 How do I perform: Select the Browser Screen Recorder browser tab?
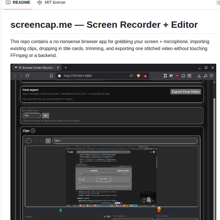(x=37, y=68)
